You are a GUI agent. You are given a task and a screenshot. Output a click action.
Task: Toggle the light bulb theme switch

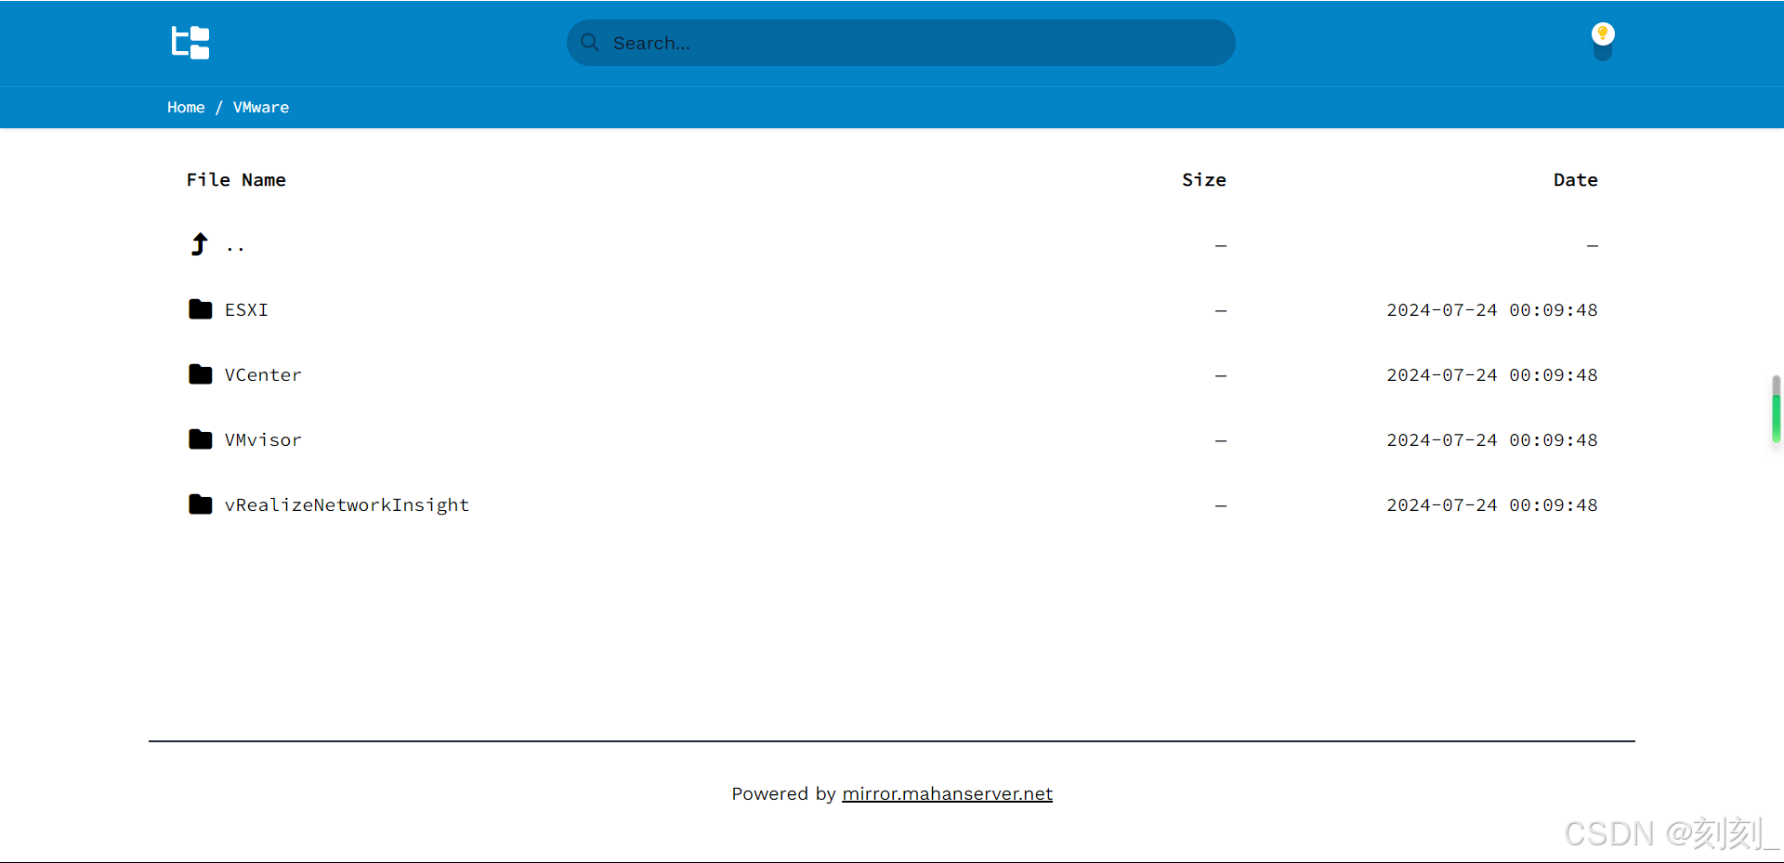click(x=1603, y=42)
